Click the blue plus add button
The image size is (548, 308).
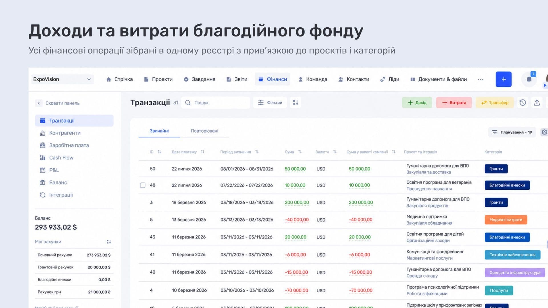tap(503, 79)
